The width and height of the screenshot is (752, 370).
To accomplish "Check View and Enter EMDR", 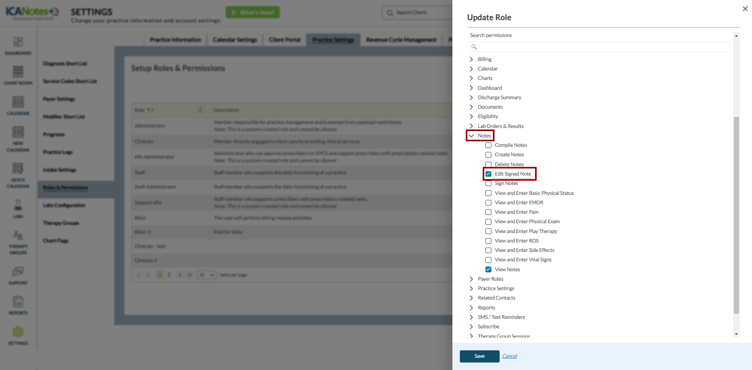I will pyautogui.click(x=488, y=203).
